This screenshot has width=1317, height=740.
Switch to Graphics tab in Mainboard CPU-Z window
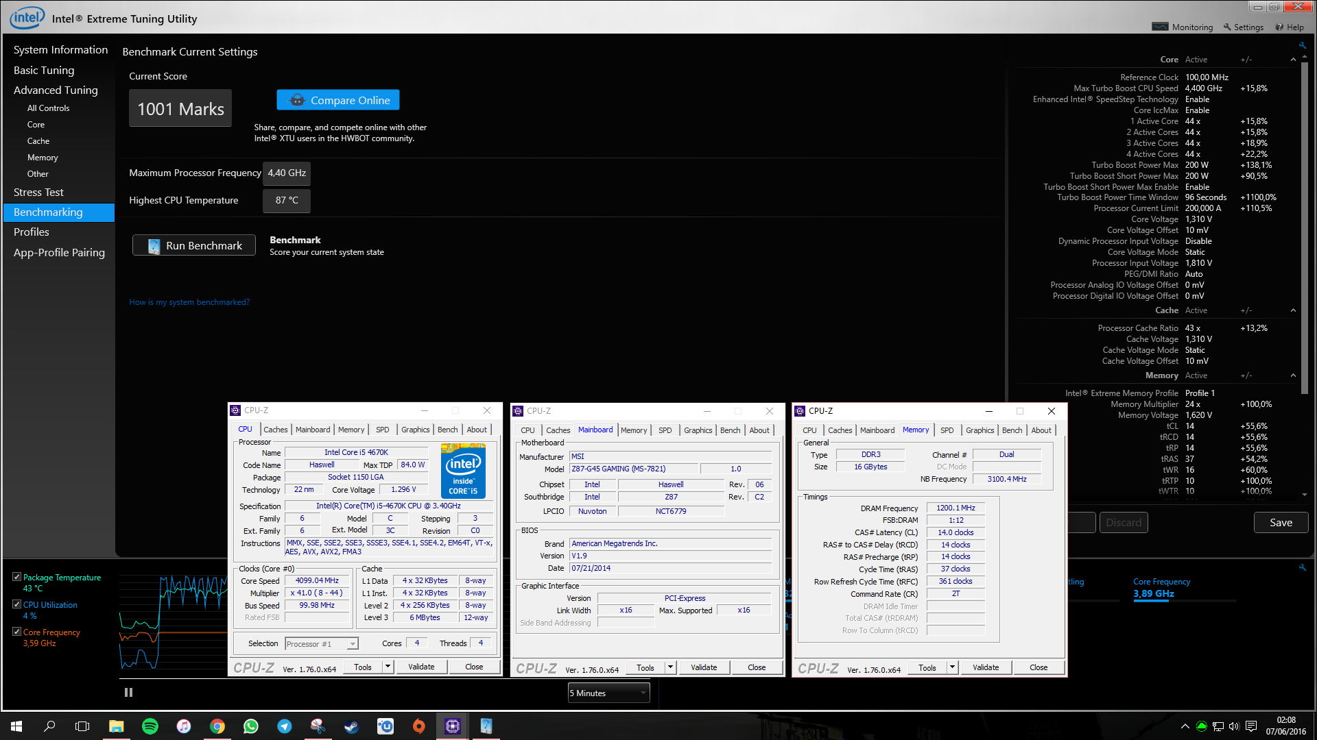pyautogui.click(x=698, y=430)
